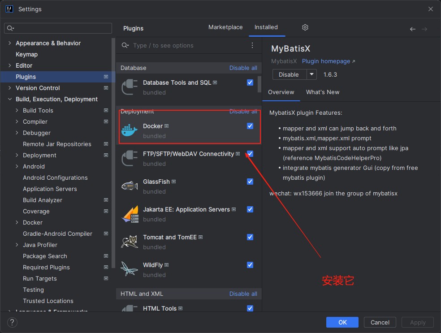Viewport: 441px width, 333px height.
Task: Click project-level marker beside Plugins
Action: [x=106, y=77]
